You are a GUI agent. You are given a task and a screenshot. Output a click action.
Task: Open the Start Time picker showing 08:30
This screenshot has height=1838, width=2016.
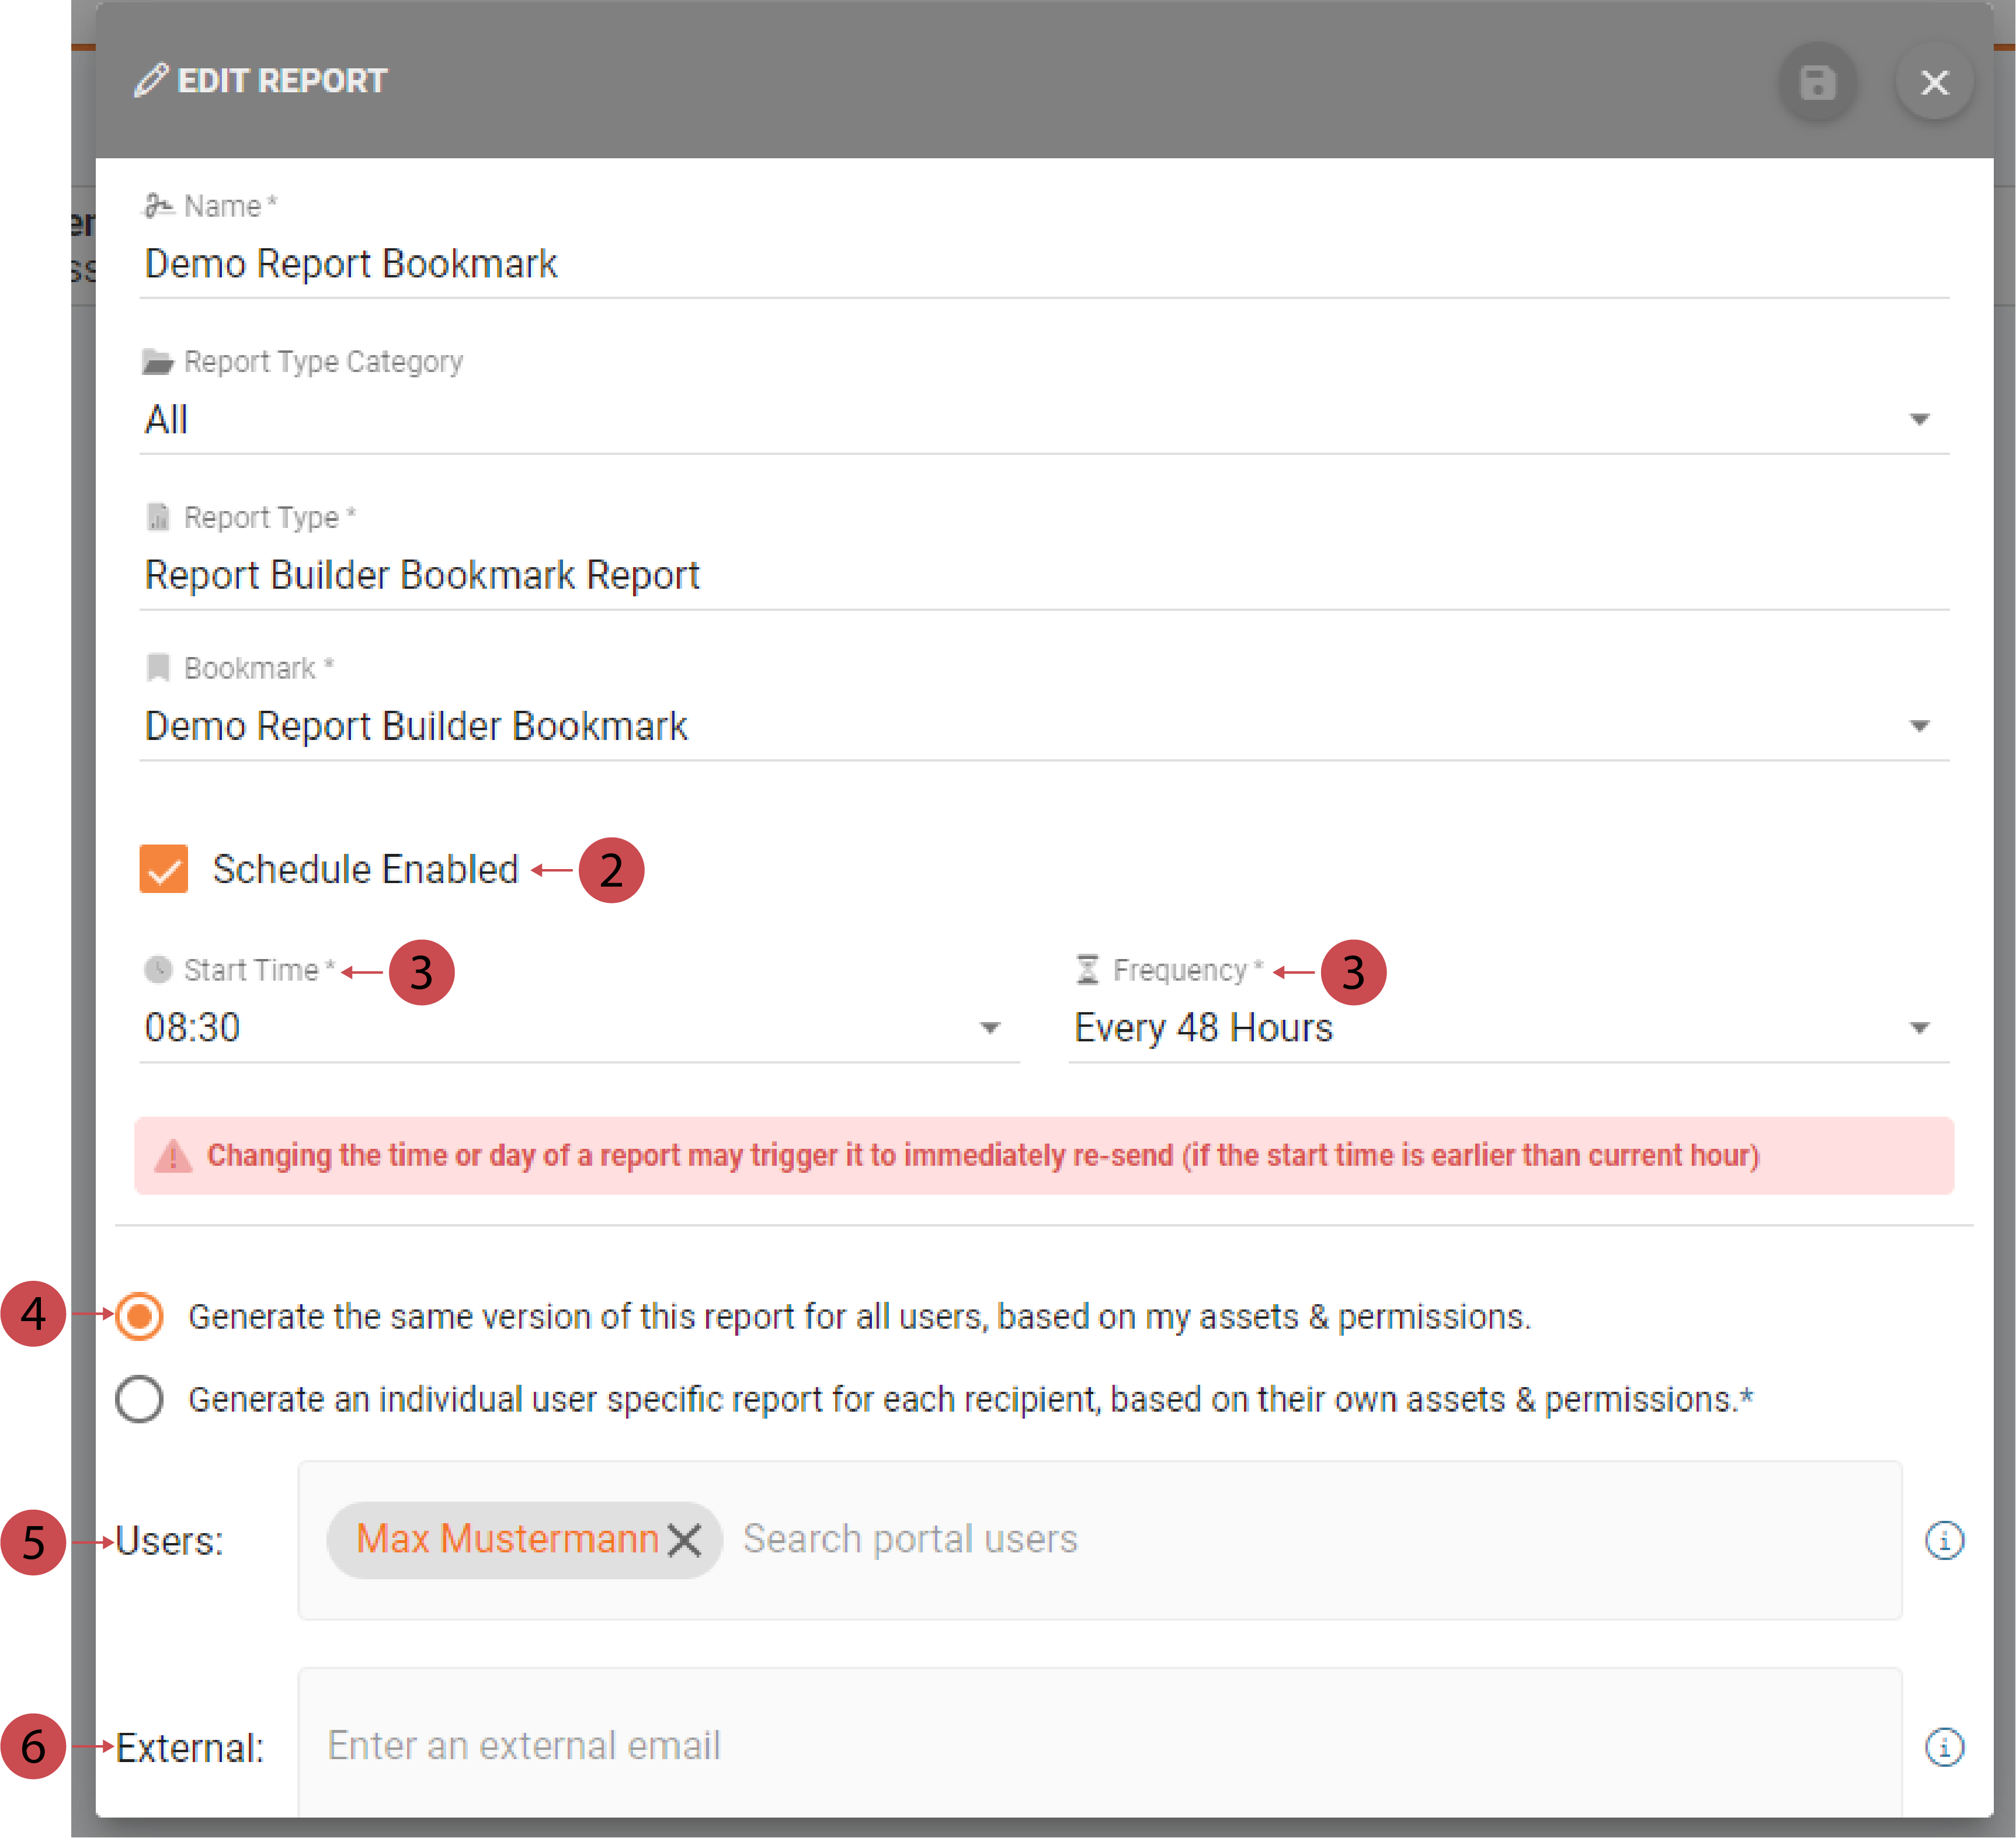(990, 1027)
